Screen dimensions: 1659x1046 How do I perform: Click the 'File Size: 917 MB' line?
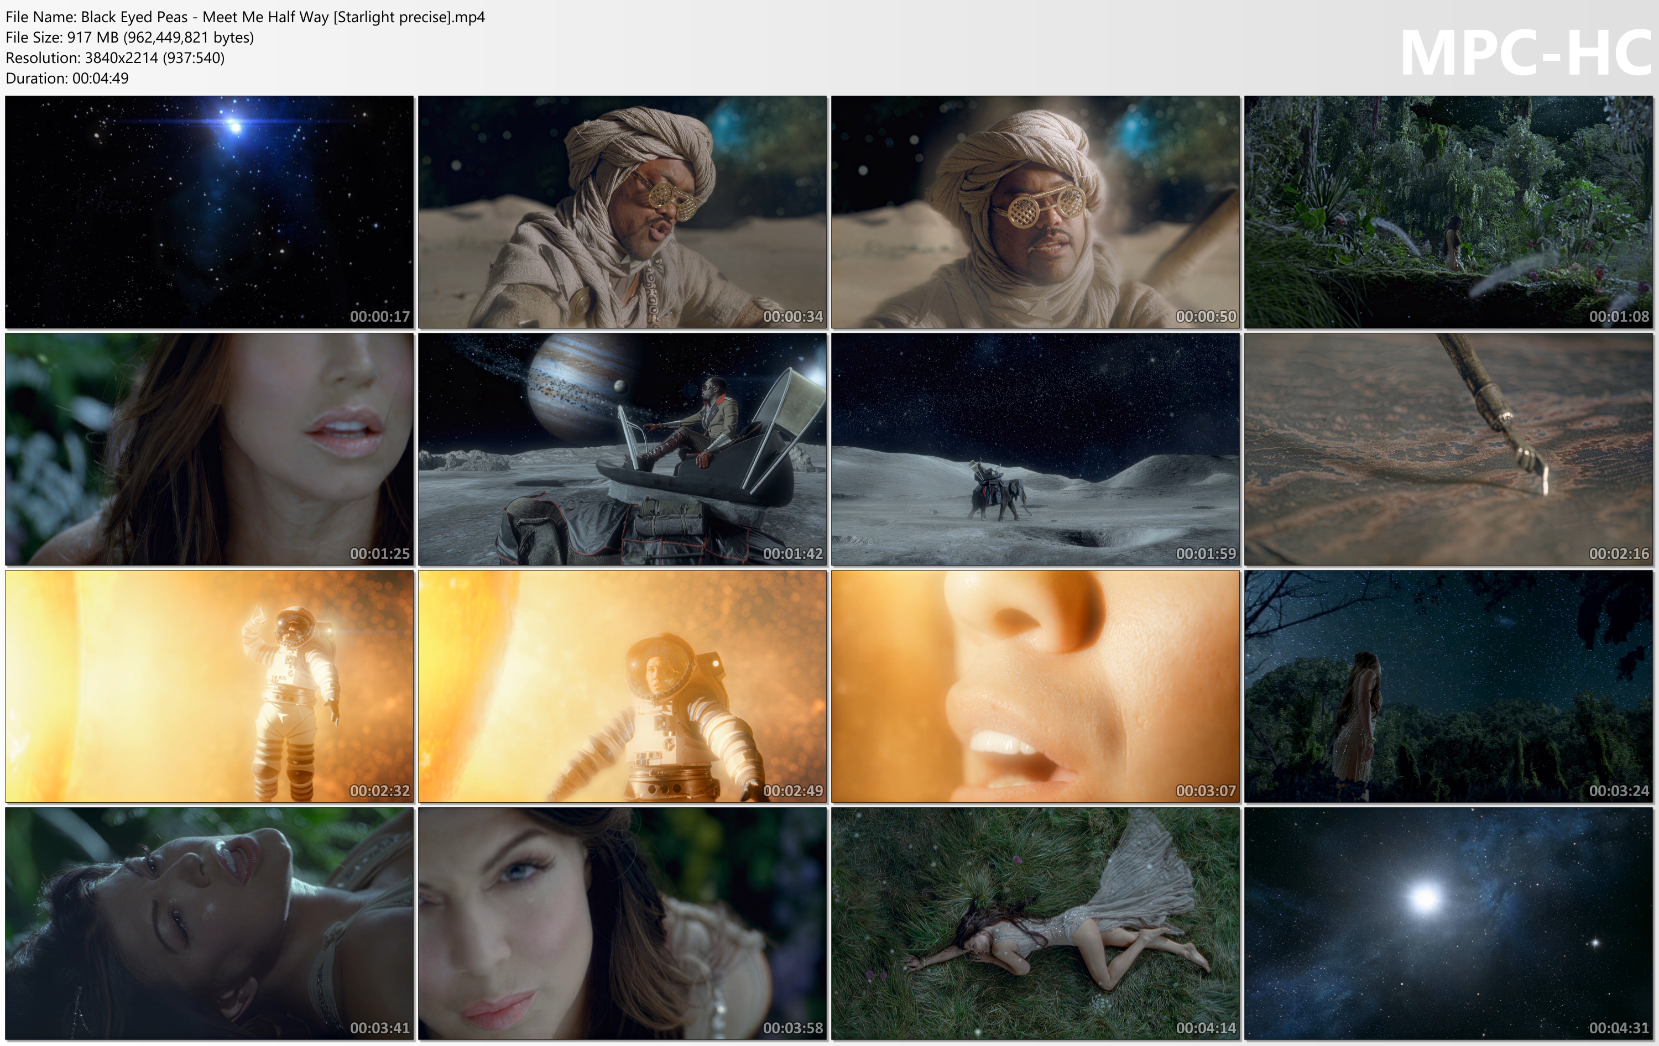coord(130,37)
